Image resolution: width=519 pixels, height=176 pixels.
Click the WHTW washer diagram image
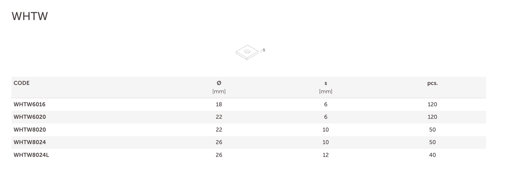pyautogui.click(x=250, y=52)
